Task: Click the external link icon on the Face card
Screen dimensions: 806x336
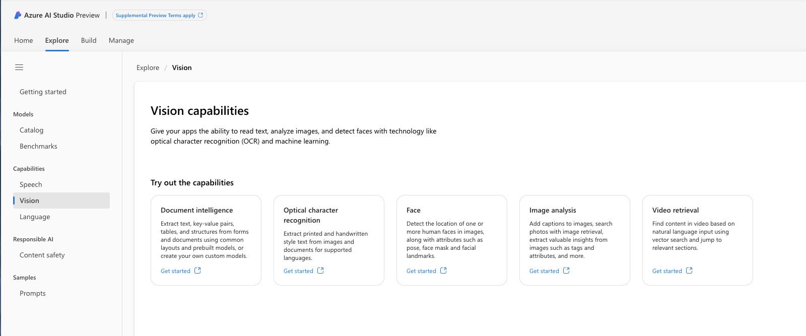Action: pyautogui.click(x=443, y=271)
